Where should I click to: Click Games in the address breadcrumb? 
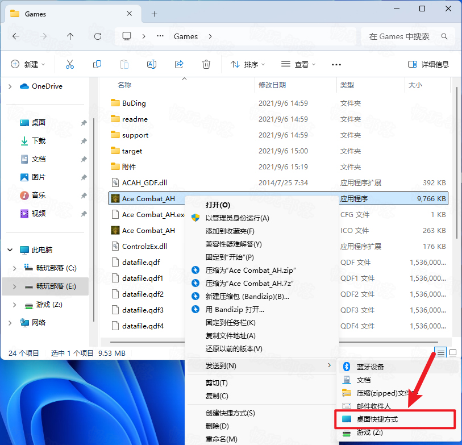point(186,36)
